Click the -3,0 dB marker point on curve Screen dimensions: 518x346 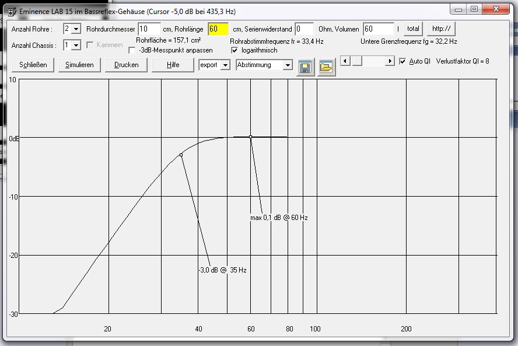click(181, 155)
